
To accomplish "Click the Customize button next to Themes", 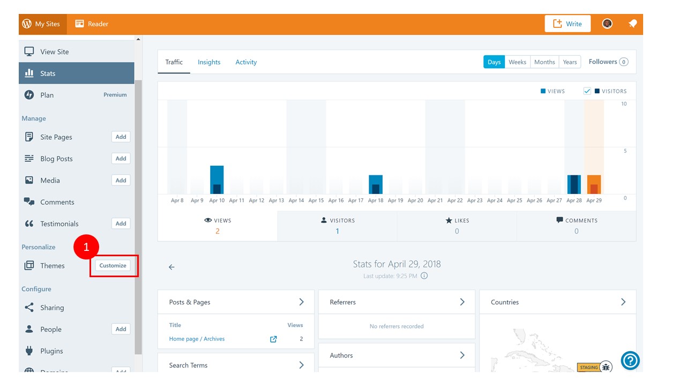I will [x=113, y=265].
